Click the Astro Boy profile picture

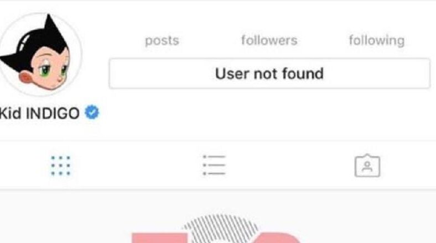coord(40,54)
